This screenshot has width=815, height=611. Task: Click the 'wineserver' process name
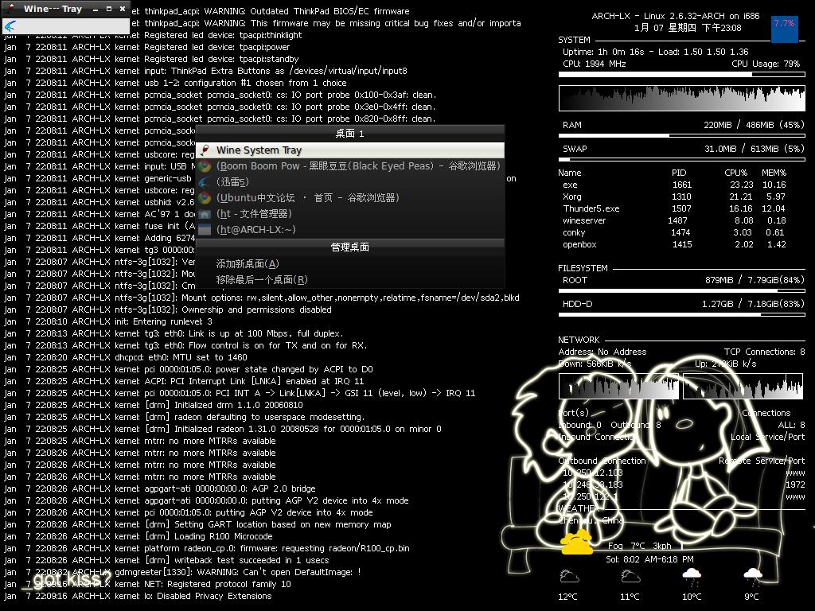coord(583,221)
